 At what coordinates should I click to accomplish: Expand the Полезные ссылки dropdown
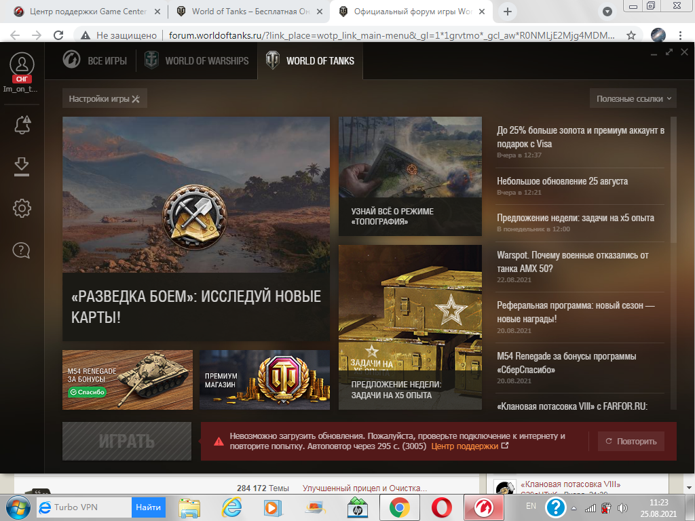633,98
